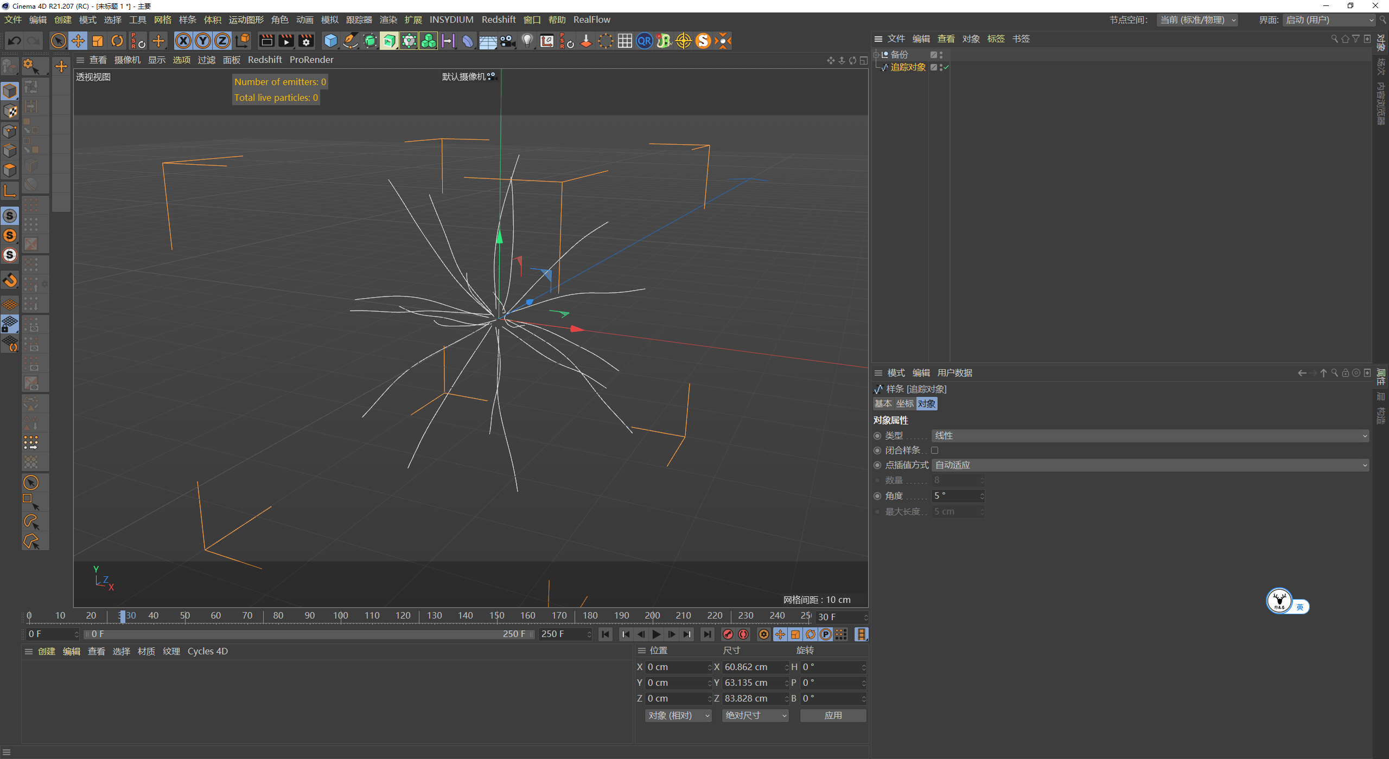
Task: Open Render Settings from the toolbar
Action: [306, 41]
